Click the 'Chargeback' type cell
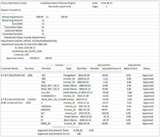The width and height of the screenshot is (160, 137). pyautogui.click(x=69, y=75)
